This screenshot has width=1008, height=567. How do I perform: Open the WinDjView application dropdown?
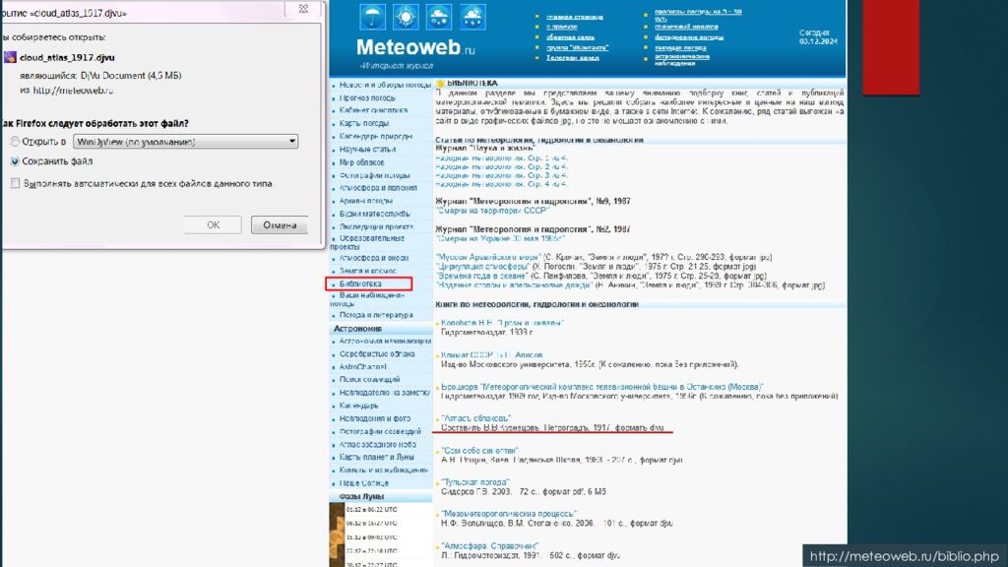185,142
